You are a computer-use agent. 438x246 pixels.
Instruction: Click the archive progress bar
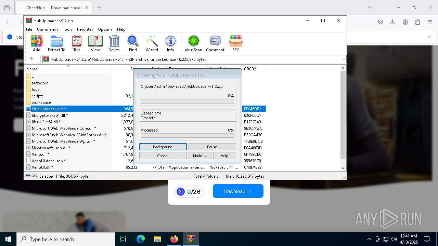(188, 101)
